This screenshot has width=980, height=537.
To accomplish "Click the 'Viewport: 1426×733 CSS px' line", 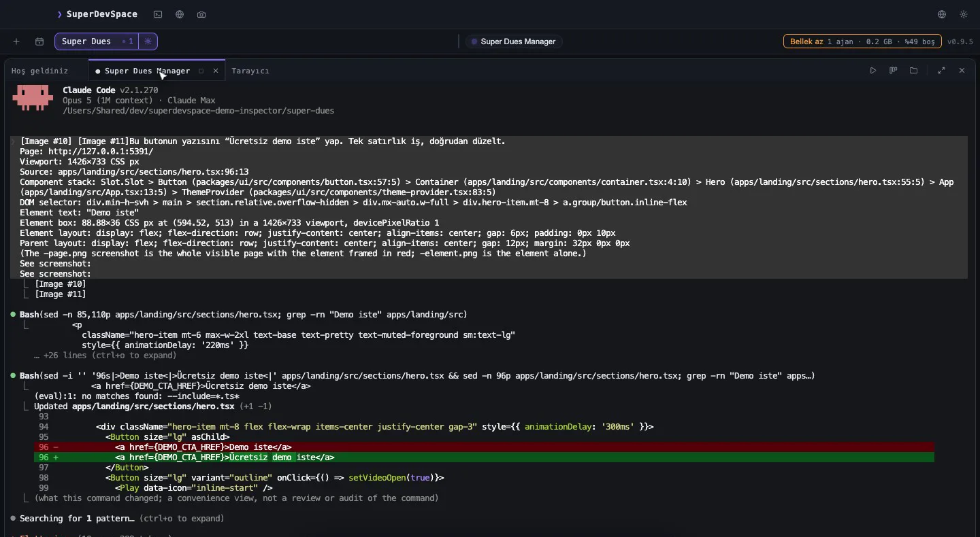I will click(x=79, y=162).
